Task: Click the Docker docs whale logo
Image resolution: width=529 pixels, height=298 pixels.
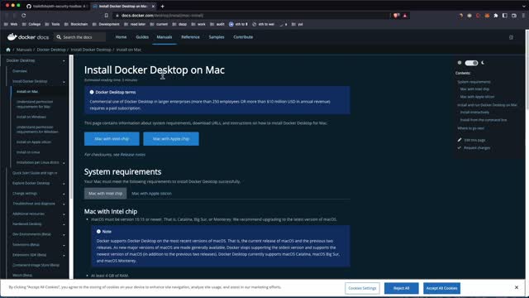Action: click(x=12, y=36)
